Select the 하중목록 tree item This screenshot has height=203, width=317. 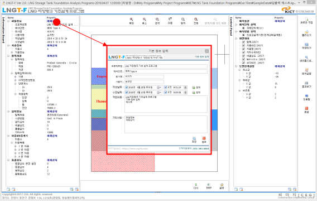pos(20,143)
